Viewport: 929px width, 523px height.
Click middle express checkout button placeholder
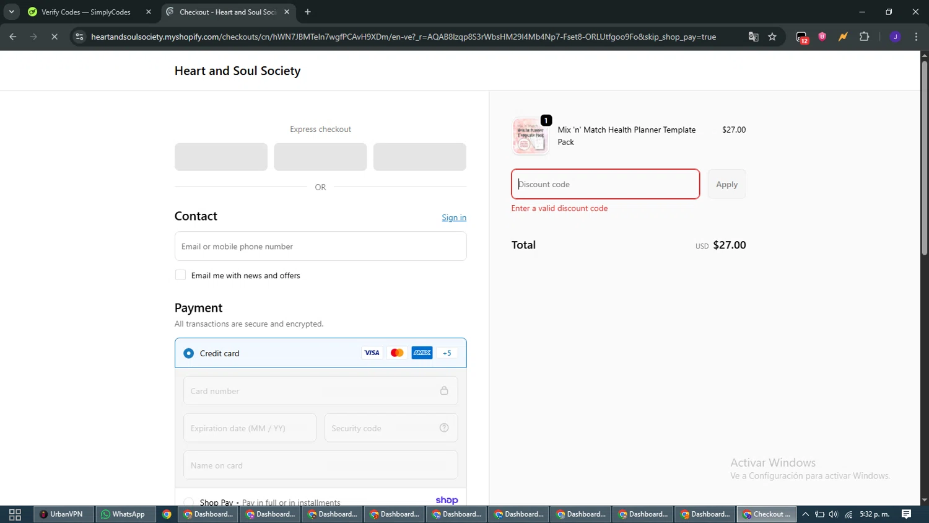(x=320, y=157)
